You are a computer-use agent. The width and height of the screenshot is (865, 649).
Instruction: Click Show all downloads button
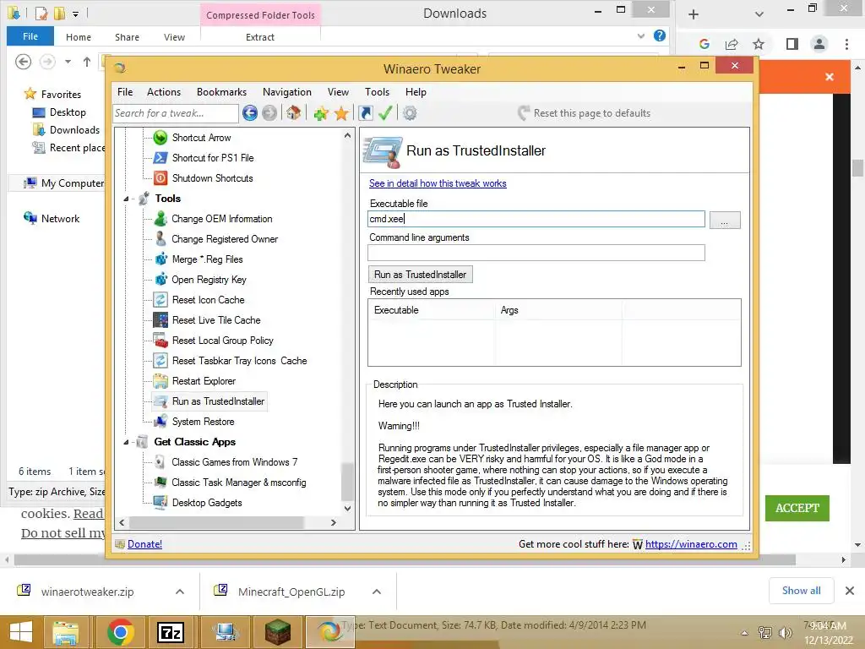tap(802, 591)
